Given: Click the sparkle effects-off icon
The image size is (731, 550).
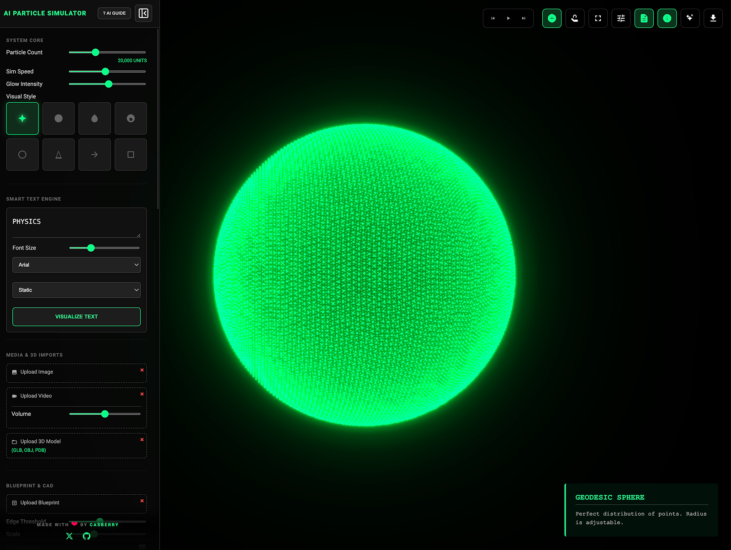Looking at the screenshot, I should pyautogui.click(x=690, y=18).
